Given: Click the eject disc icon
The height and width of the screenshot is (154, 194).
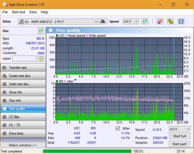Looking at the screenshot, I should pyautogui.click(x=102, y=21).
